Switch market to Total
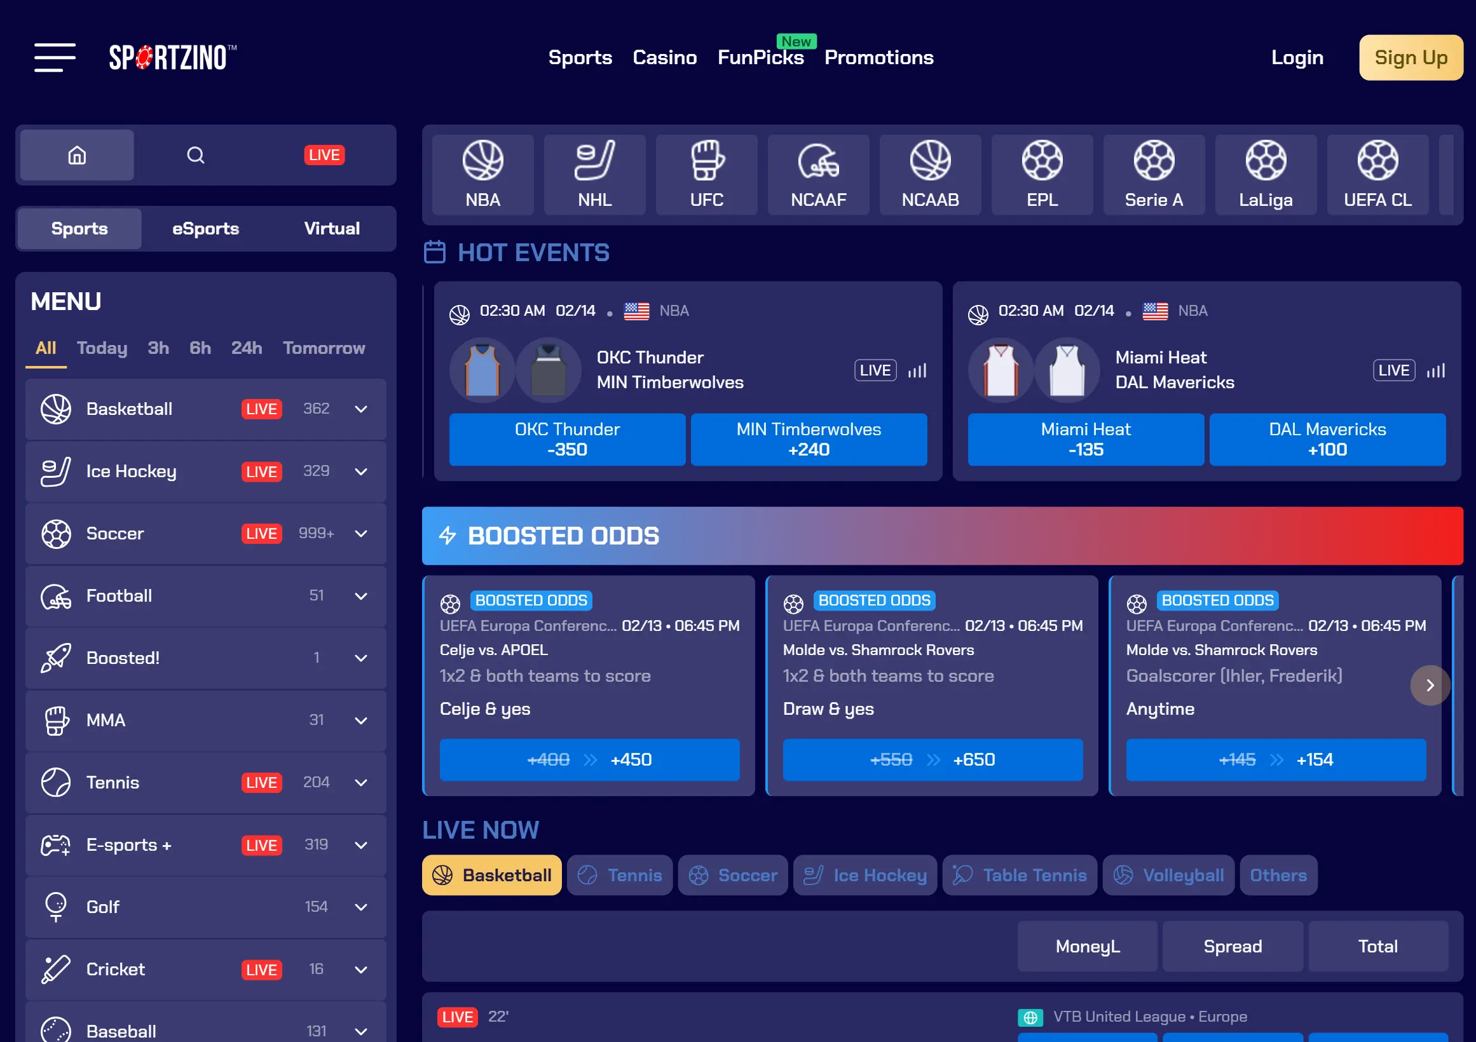This screenshot has height=1042, width=1476. [x=1377, y=946]
